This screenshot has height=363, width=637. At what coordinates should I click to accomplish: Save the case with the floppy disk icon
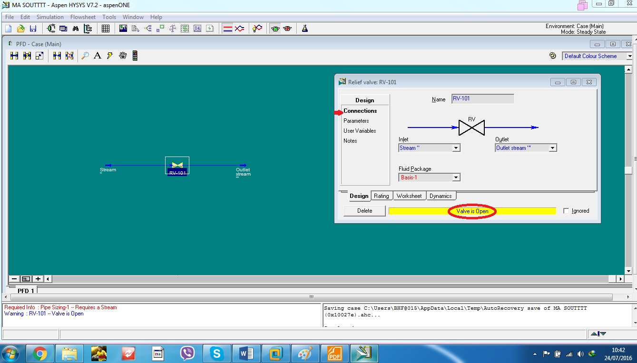[33, 29]
